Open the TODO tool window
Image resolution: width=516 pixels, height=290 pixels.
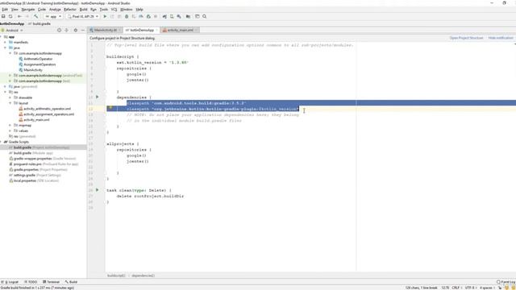pyautogui.click(x=31, y=282)
